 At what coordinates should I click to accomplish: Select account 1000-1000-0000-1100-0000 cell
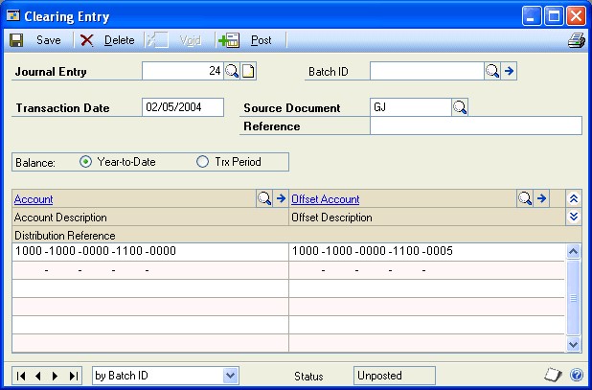coord(150,251)
